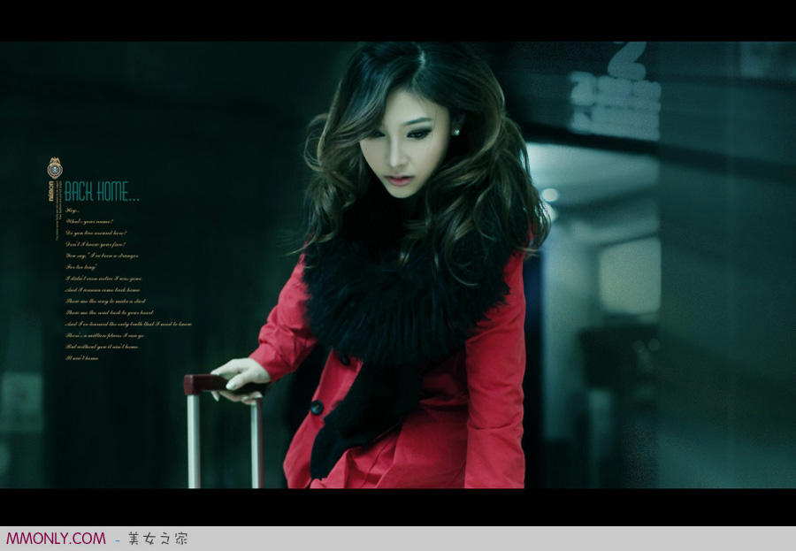Click the last line of the poem
This screenshot has height=551, width=796.
tap(80, 358)
